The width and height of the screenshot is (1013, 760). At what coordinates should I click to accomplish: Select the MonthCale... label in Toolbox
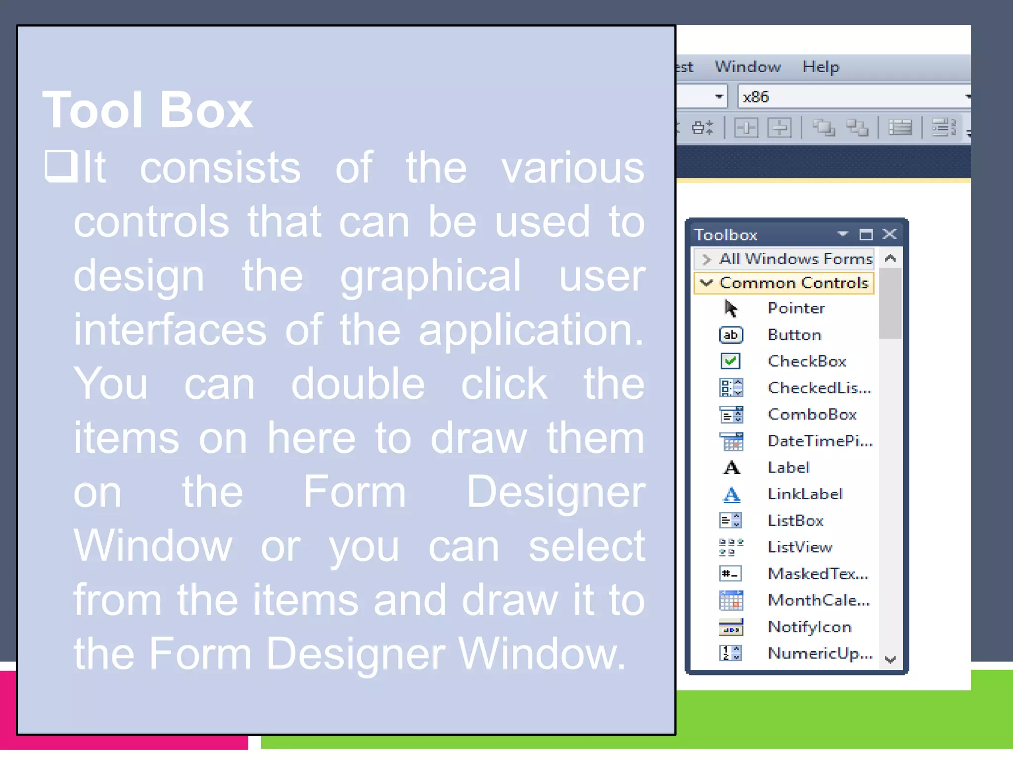pos(819,601)
